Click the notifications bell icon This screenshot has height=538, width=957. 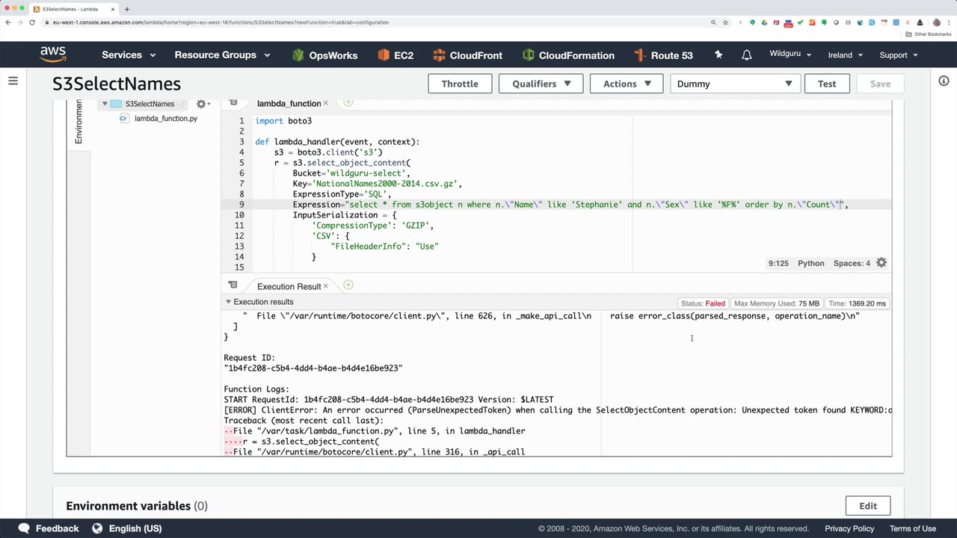(746, 55)
